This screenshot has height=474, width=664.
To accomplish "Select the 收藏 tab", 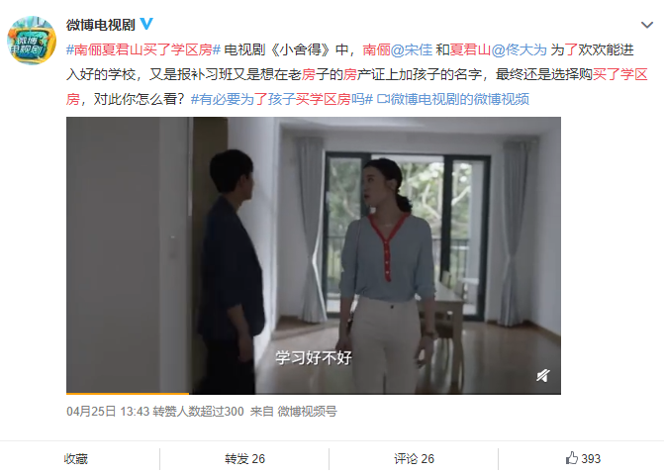I will (x=76, y=459).
